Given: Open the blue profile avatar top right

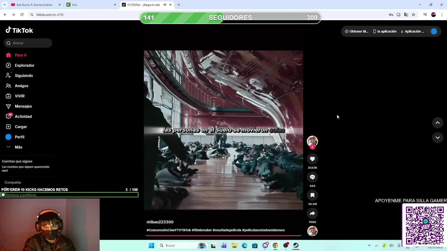Looking at the screenshot, I should tap(434, 31).
